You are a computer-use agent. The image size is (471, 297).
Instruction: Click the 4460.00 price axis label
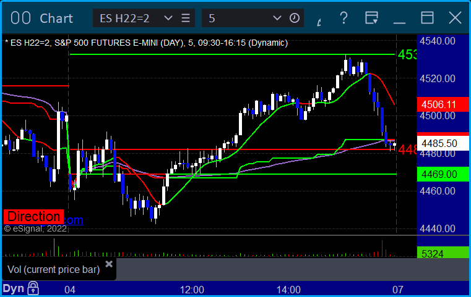(438, 191)
